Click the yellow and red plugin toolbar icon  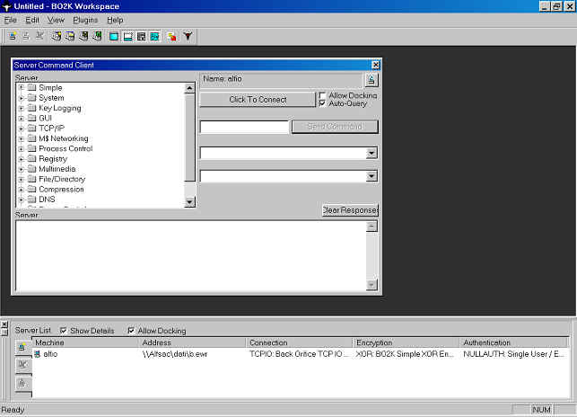tap(171, 37)
